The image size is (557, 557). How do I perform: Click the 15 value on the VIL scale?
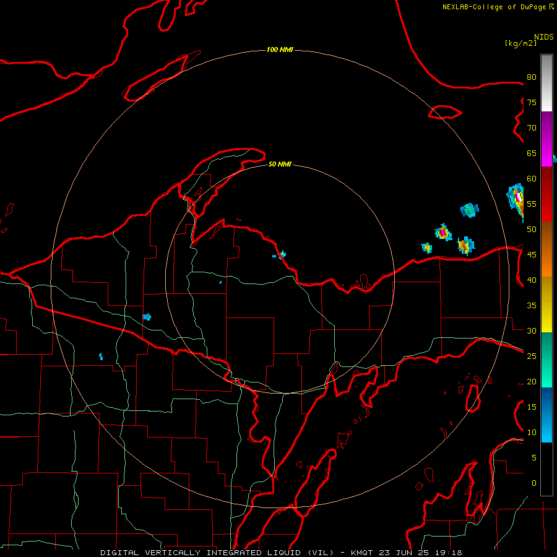532,407
